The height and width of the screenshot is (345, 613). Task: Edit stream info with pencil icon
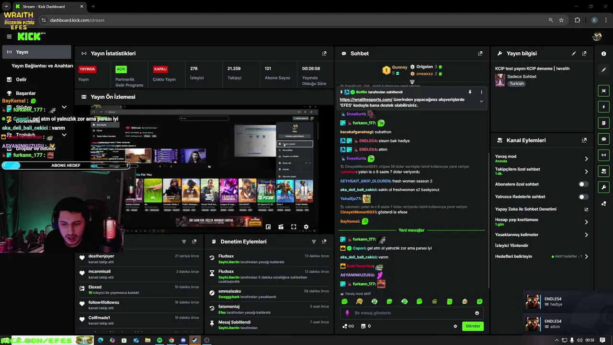pos(574,54)
